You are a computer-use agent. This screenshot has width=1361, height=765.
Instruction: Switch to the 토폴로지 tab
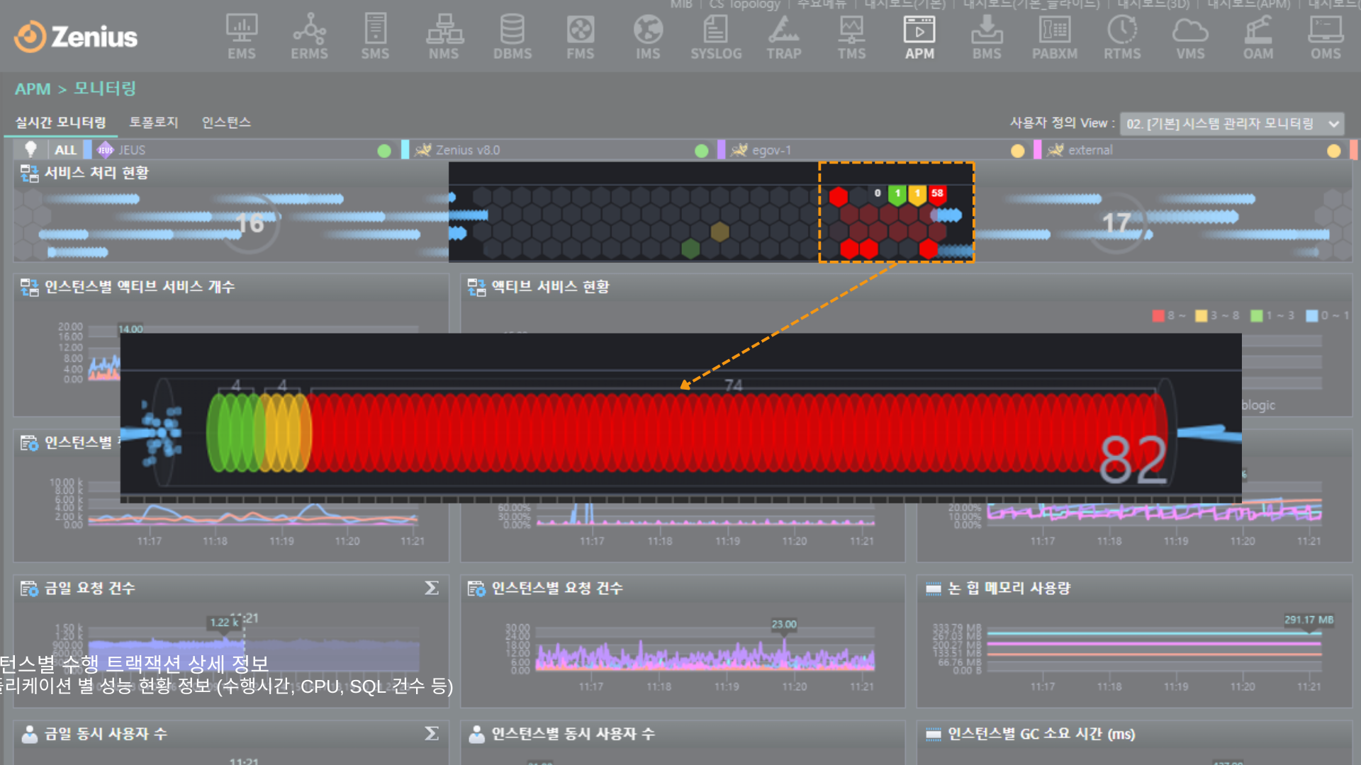tap(153, 123)
